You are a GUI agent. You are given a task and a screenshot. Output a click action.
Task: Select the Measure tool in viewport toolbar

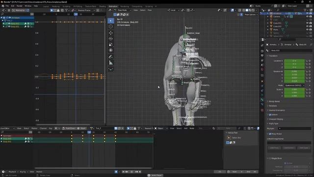[x=111, y=63]
